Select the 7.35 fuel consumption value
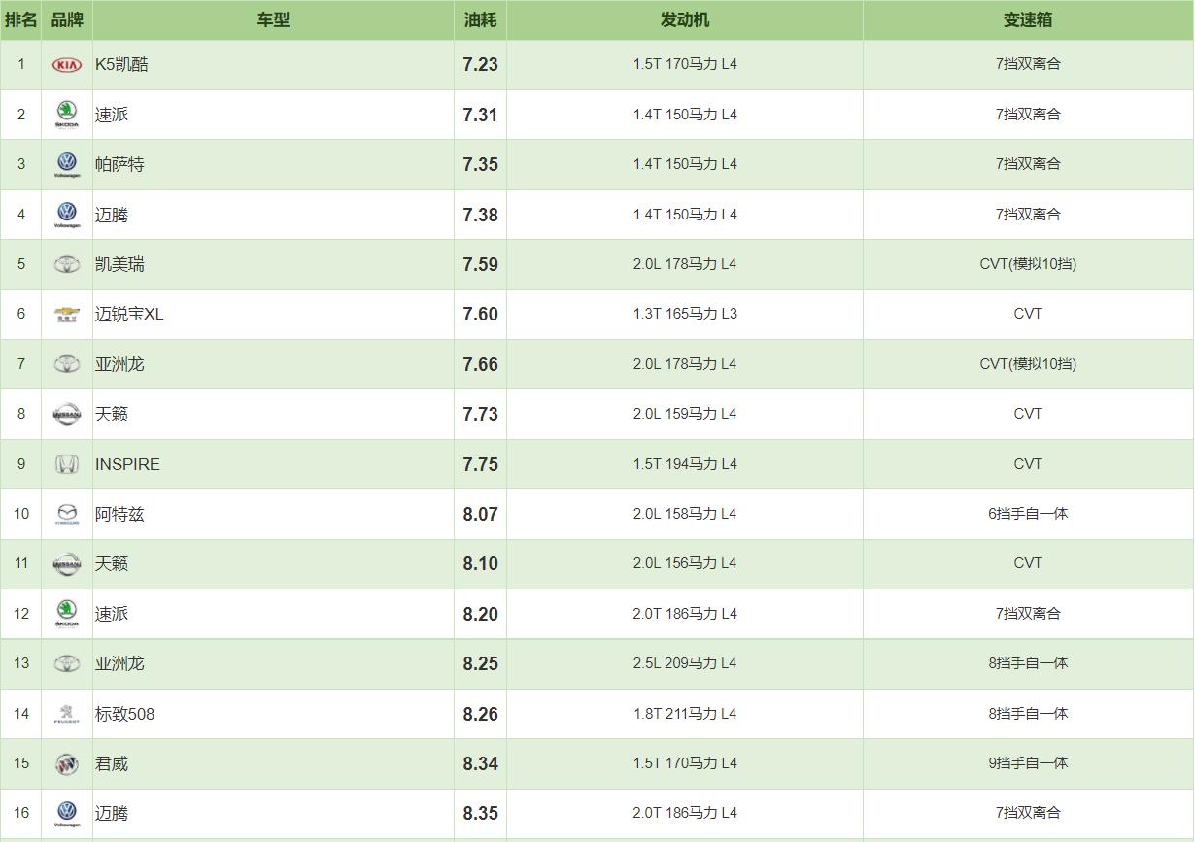This screenshot has width=1195, height=842. pos(481,164)
